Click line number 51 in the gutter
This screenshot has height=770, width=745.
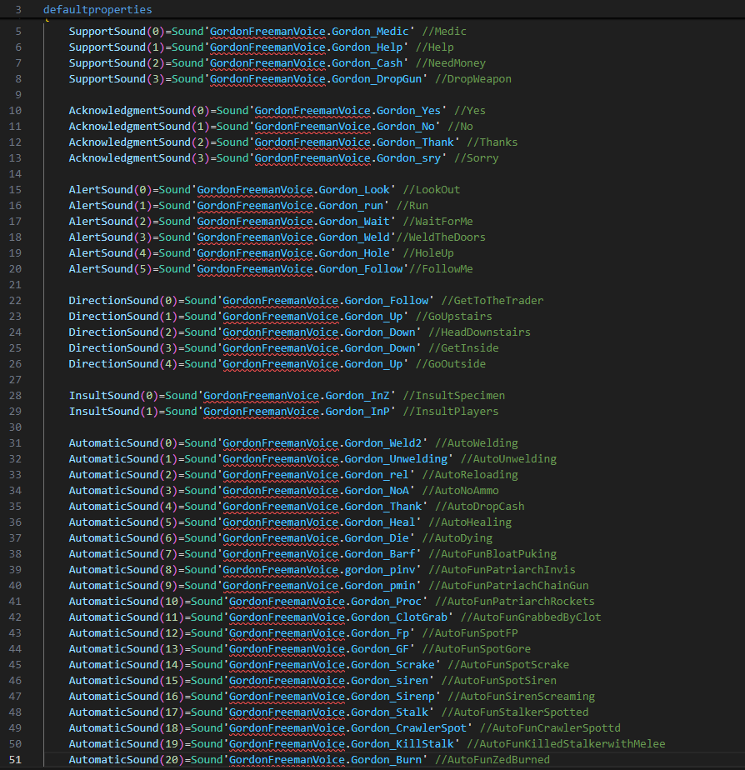click(x=16, y=760)
